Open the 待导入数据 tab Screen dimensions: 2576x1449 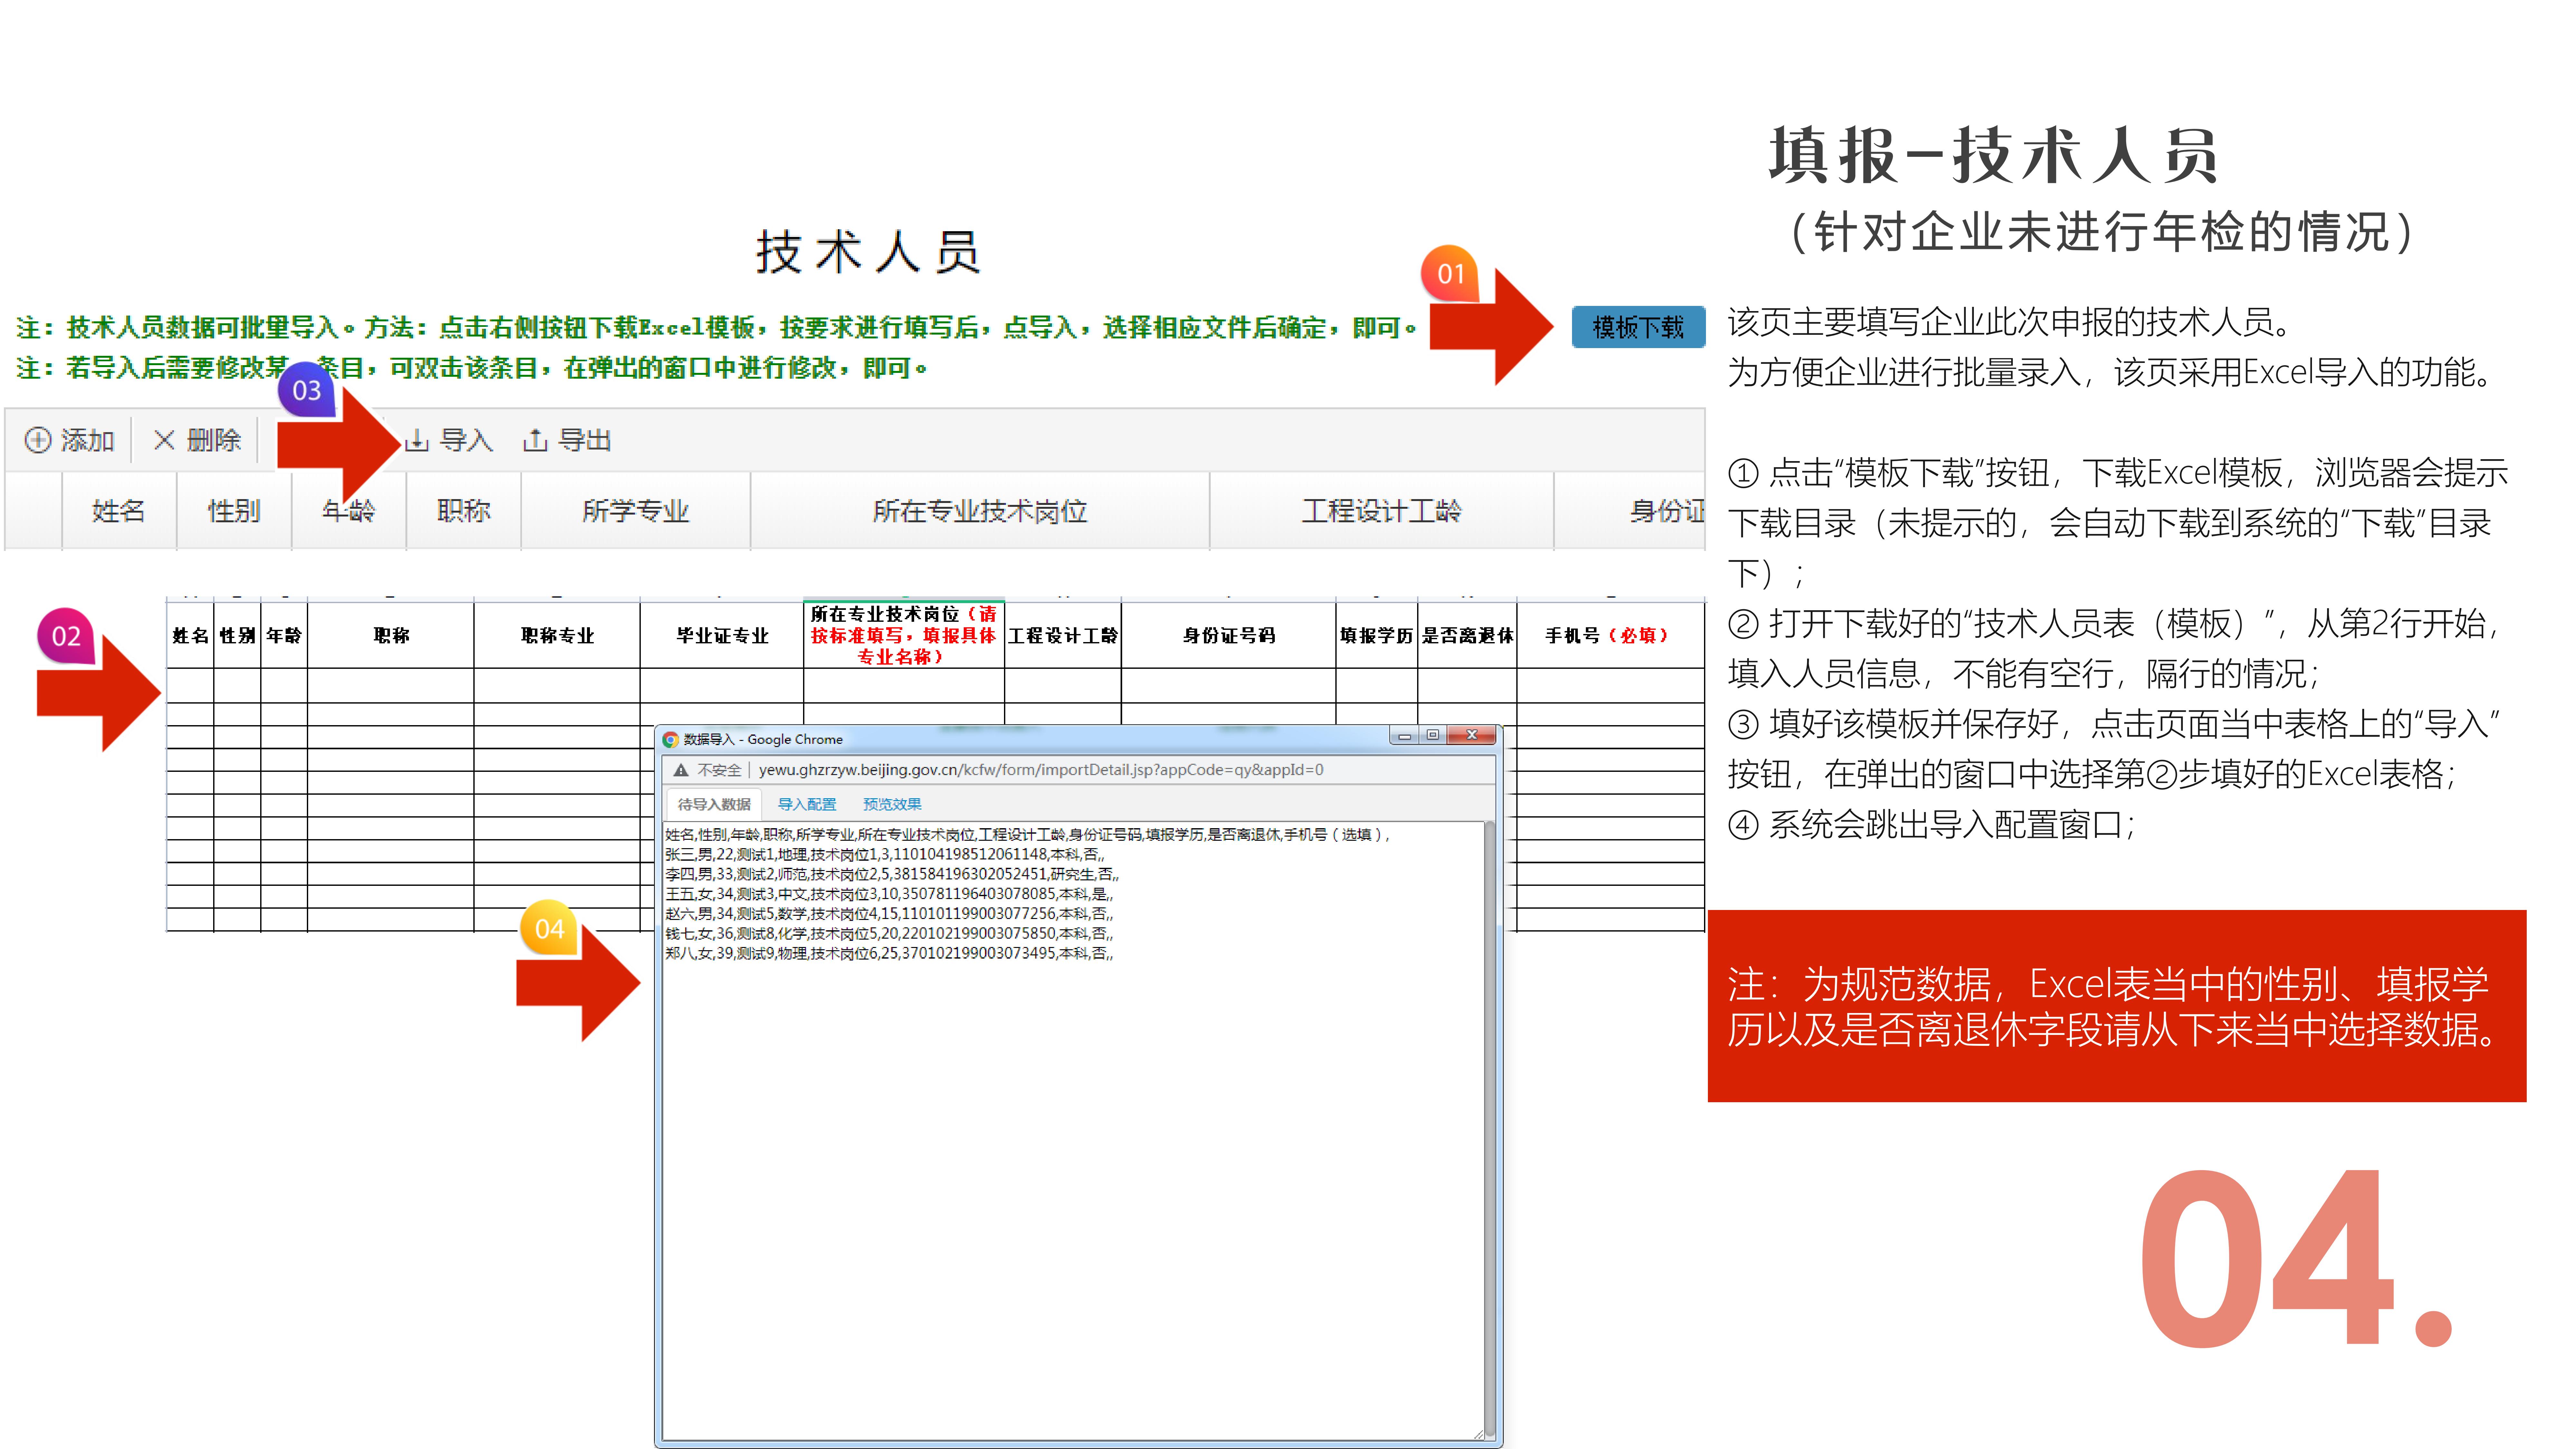point(714,804)
